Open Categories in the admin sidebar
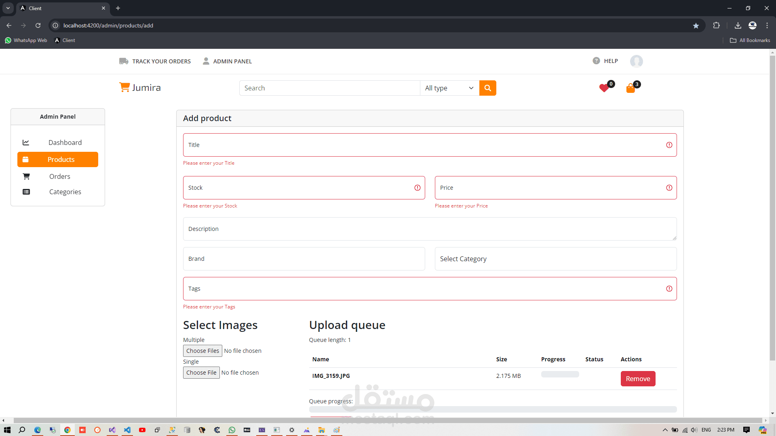The image size is (776, 436). [65, 192]
